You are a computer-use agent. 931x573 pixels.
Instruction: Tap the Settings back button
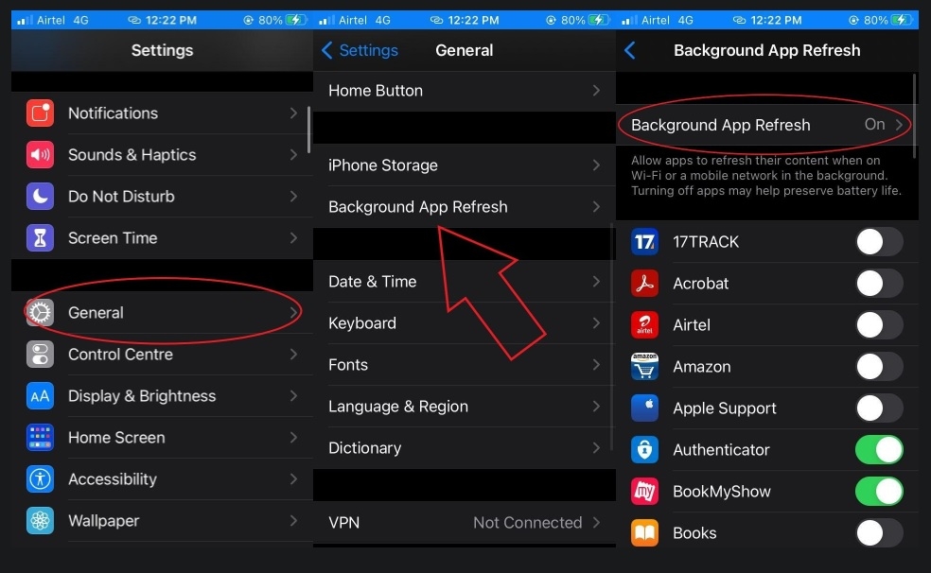[x=362, y=50]
